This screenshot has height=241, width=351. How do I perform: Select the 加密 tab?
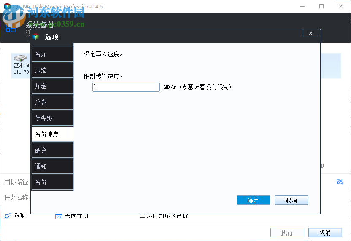pyautogui.click(x=53, y=86)
